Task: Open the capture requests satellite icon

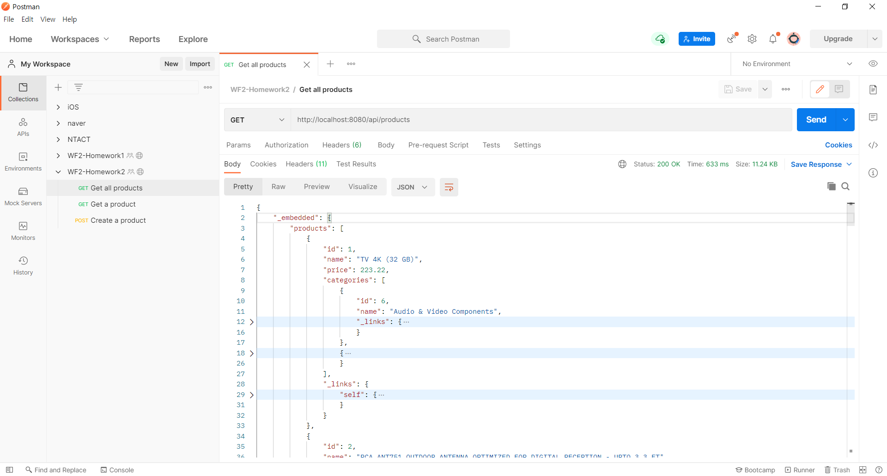Action: tap(732, 39)
